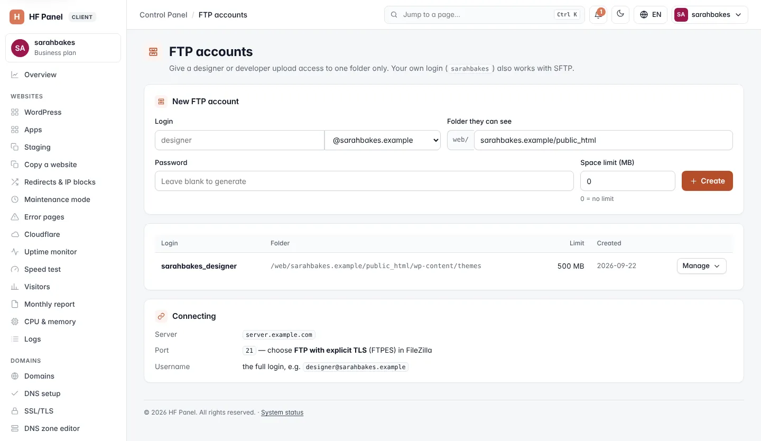Viewport: 761px width, 441px height.
Task: Click the server.example.com server value
Action: 279,335
